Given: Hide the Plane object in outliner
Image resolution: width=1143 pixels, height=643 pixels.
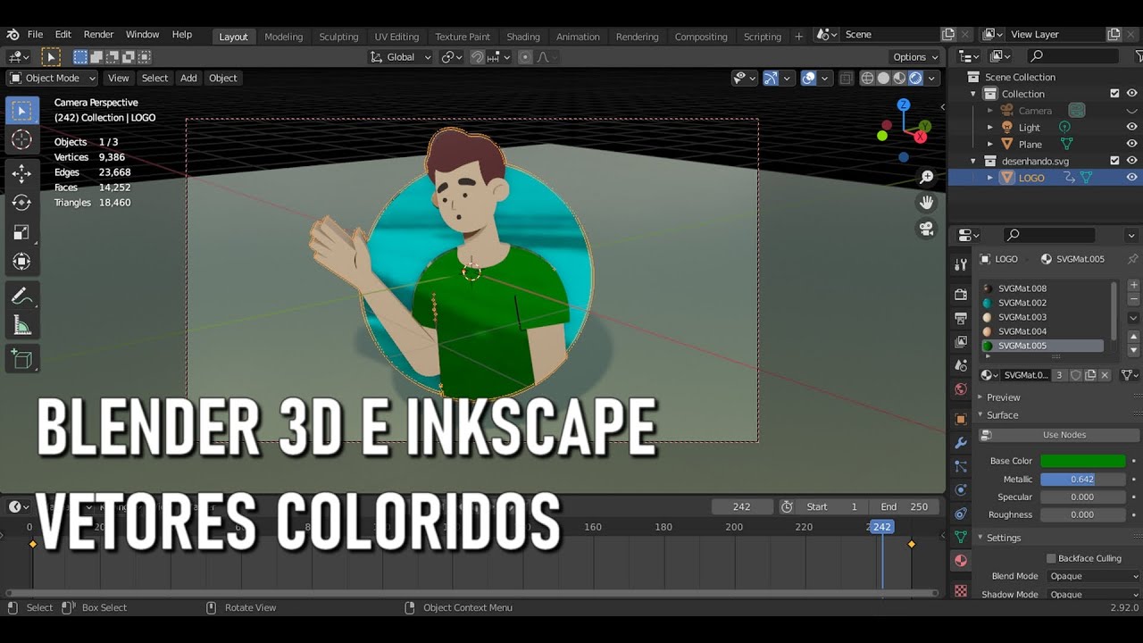Looking at the screenshot, I should pyautogui.click(x=1131, y=144).
